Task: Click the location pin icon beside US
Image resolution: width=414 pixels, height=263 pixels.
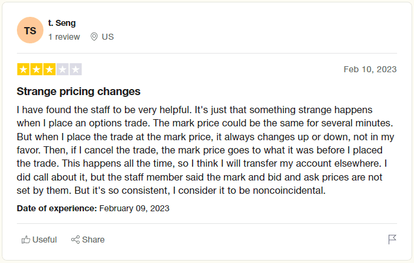Action: point(94,37)
